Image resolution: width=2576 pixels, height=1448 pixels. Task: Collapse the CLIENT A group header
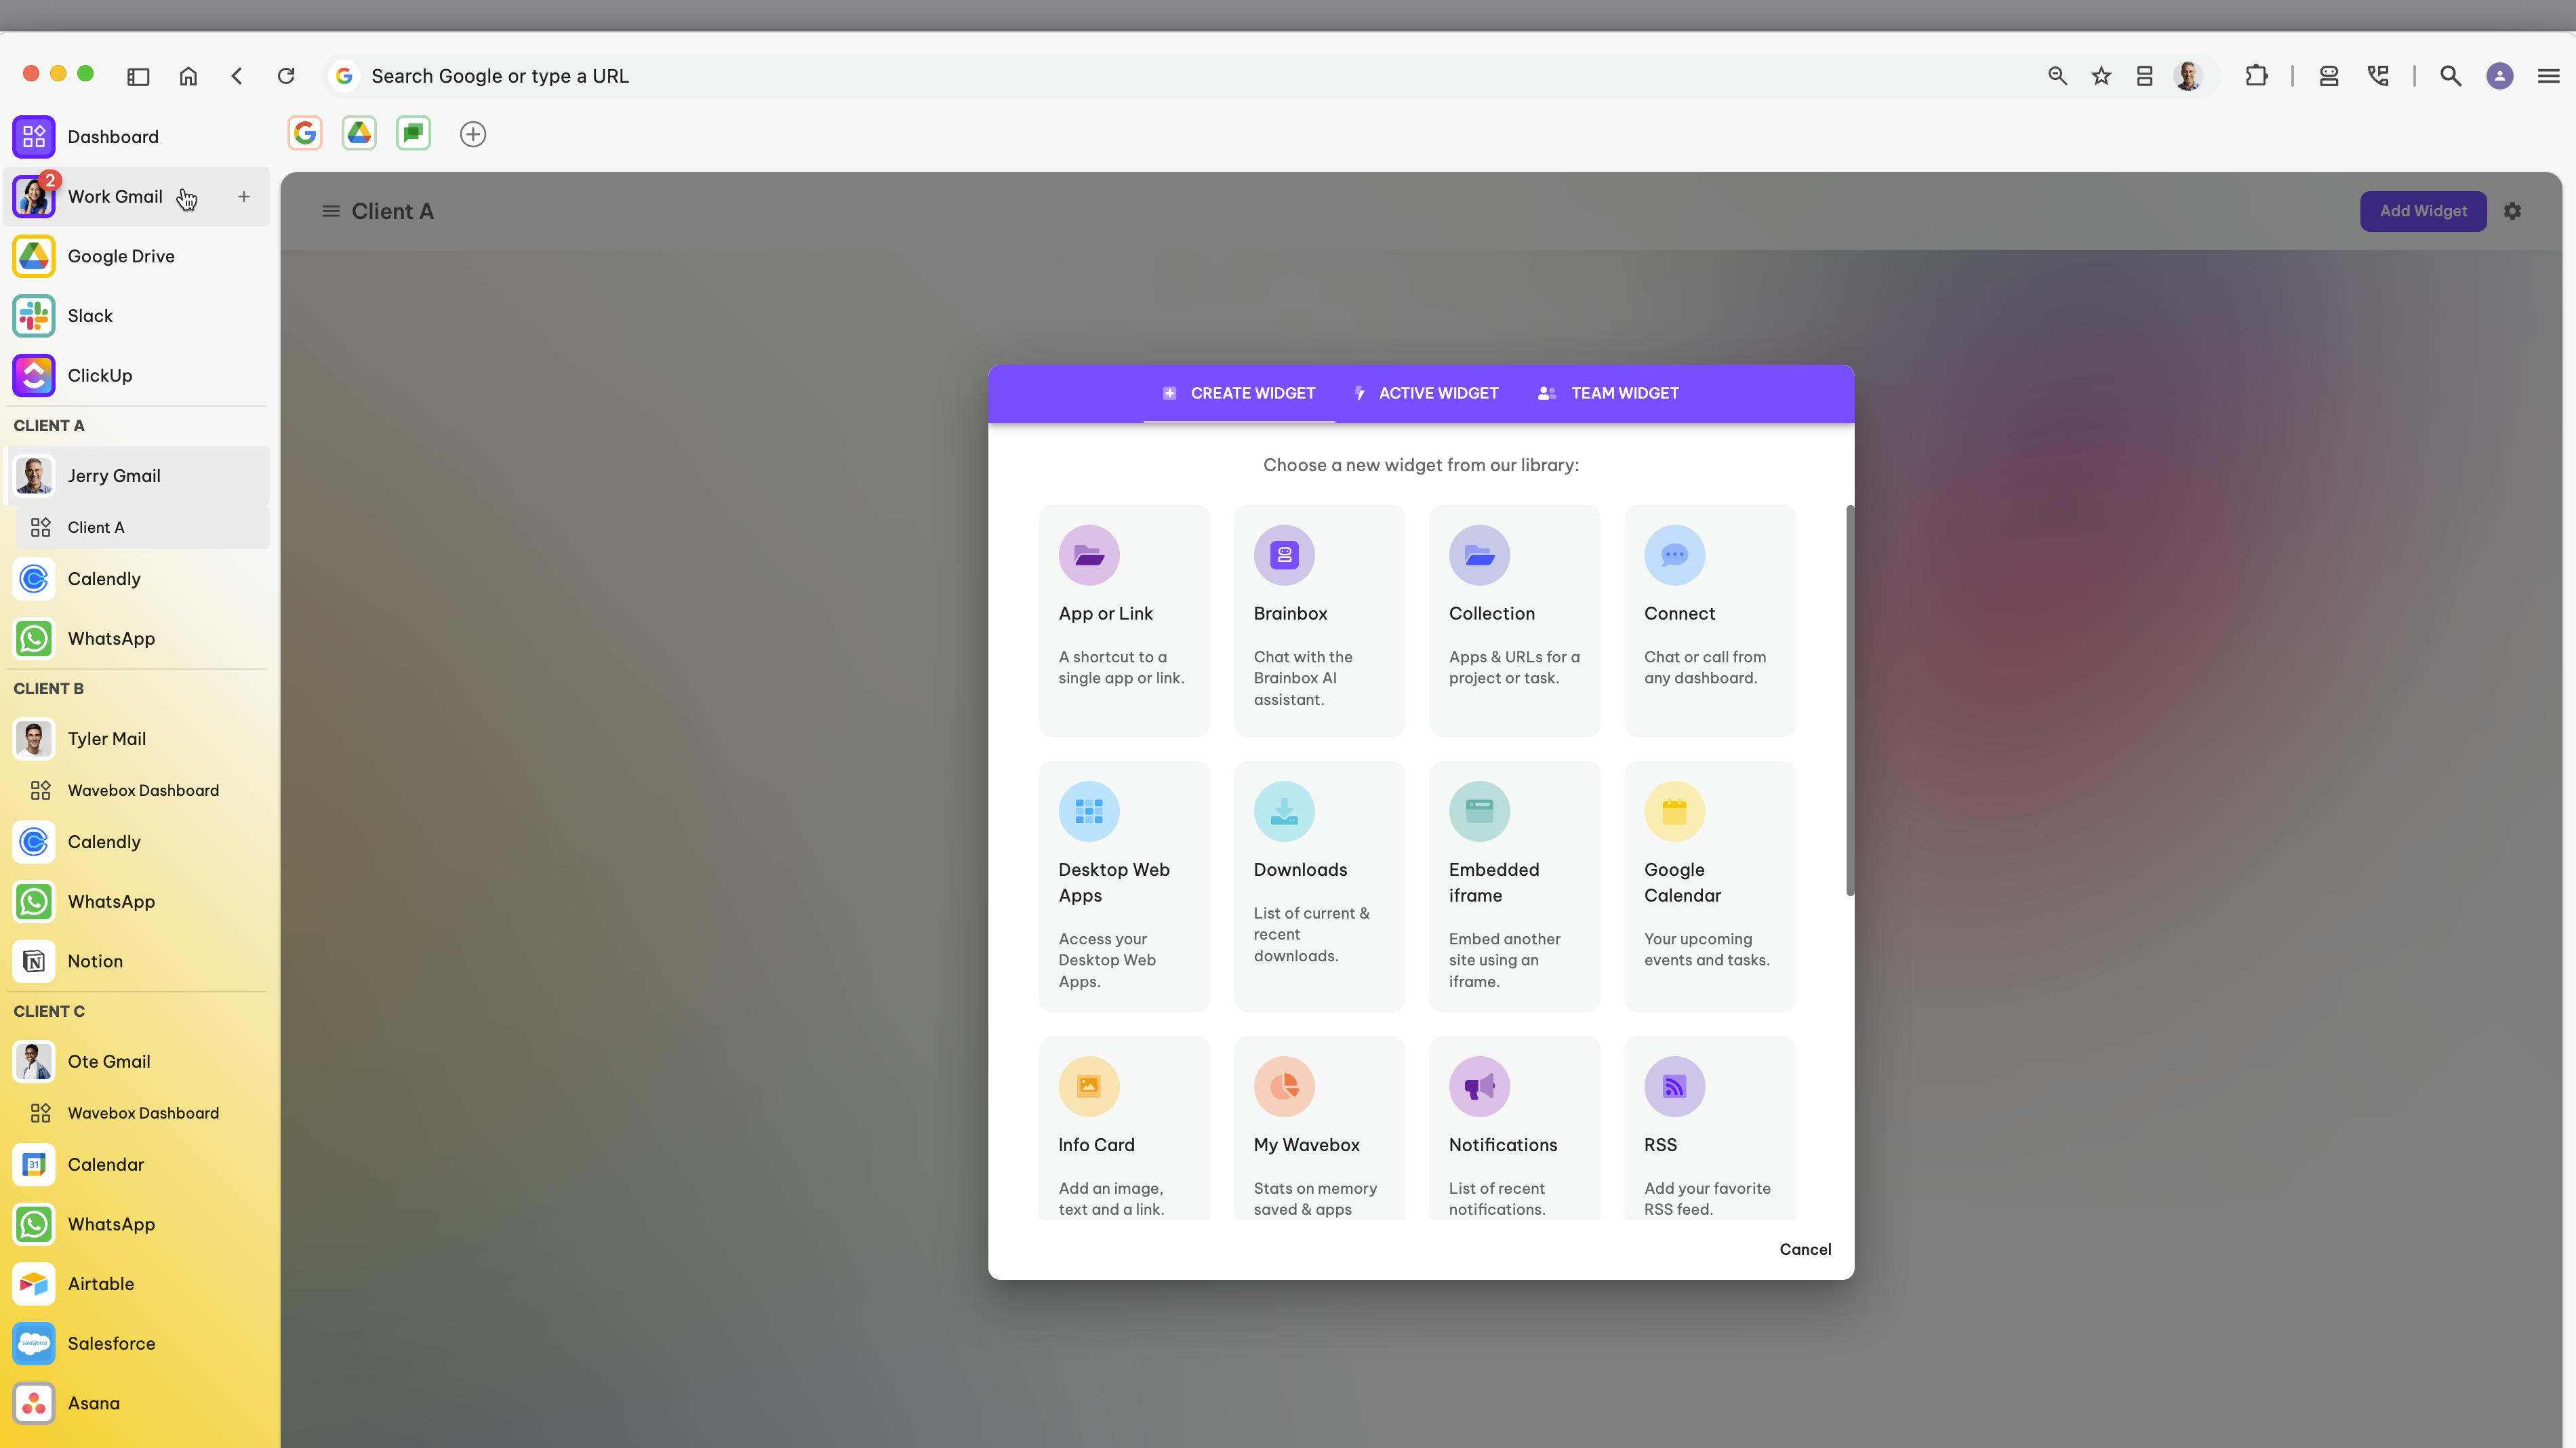[49, 426]
